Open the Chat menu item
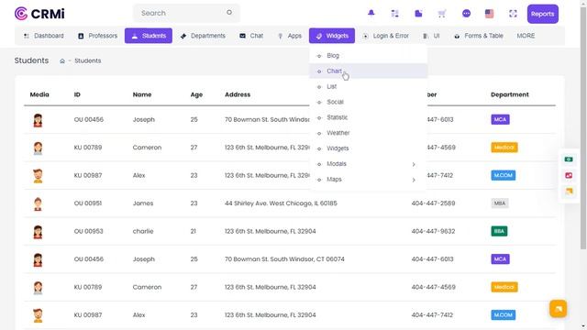 251,36
